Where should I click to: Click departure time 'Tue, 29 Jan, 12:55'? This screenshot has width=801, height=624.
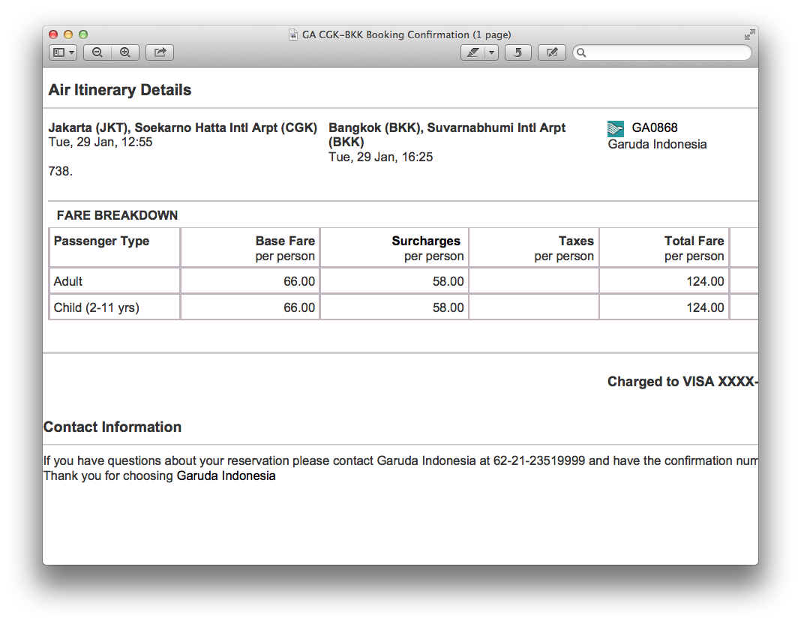[x=100, y=142]
